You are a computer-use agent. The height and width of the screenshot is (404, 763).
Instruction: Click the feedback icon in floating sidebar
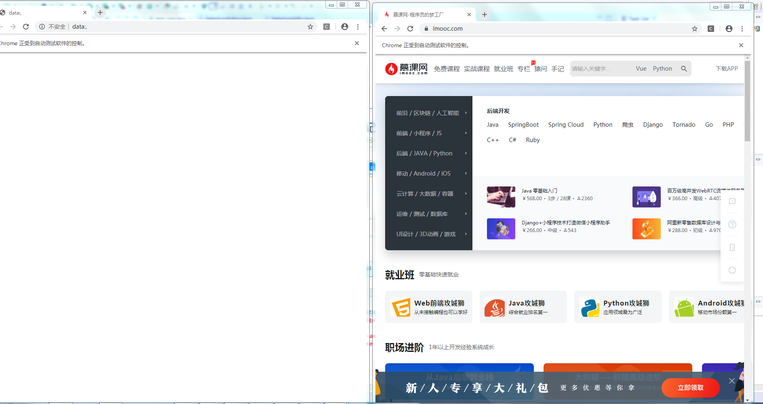(732, 201)
